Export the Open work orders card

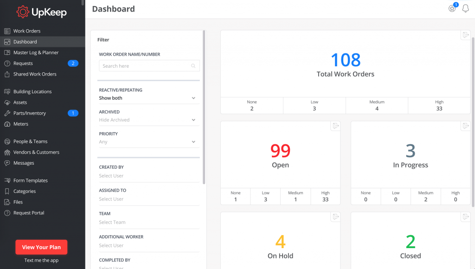coord(335,126)
